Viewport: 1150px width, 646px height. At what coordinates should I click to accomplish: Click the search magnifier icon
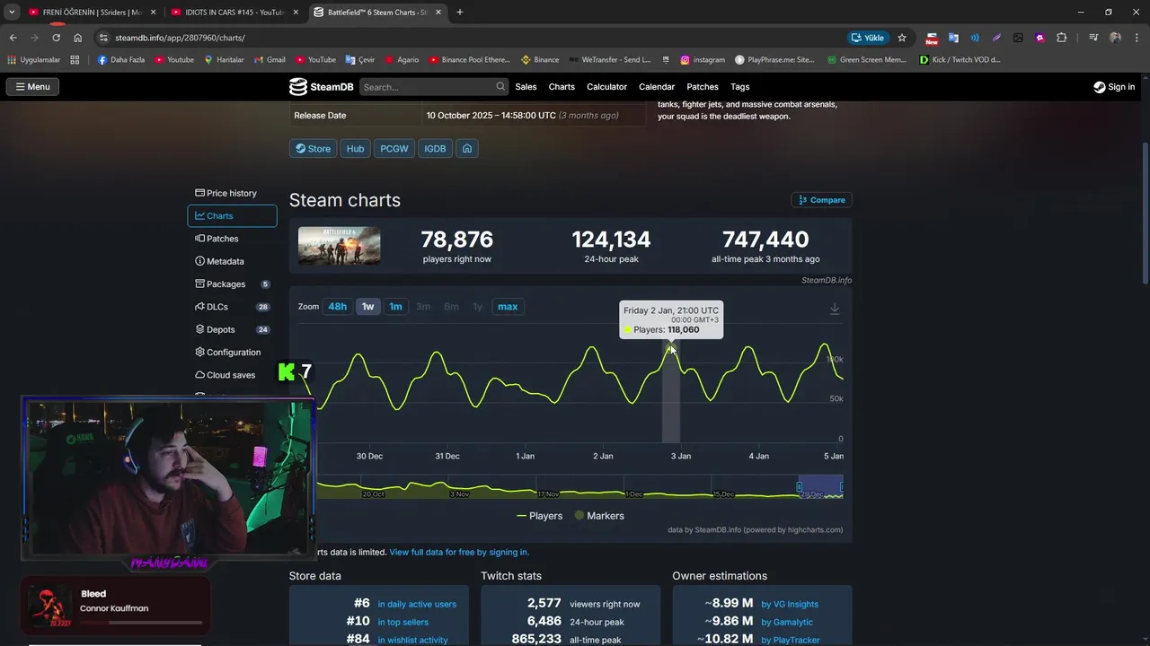pyautogui.click(x=500, y=87)
